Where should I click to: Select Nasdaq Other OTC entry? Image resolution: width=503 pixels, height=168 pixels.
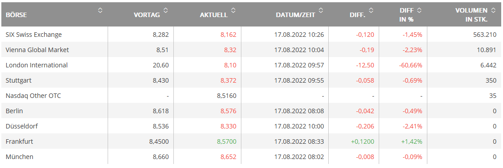click(251, 96)
